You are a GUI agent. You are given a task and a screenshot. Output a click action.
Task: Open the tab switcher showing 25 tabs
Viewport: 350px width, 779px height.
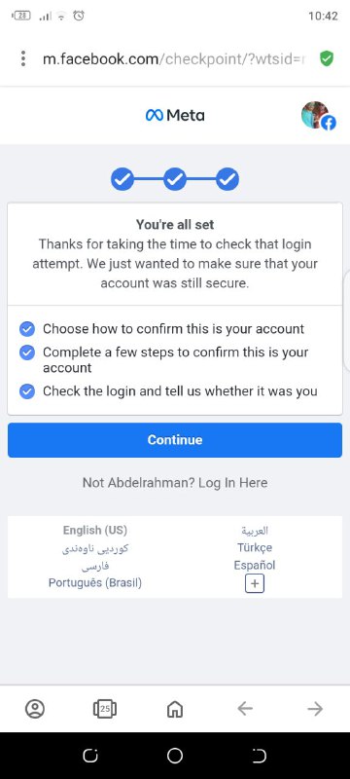tap(105, 709)
